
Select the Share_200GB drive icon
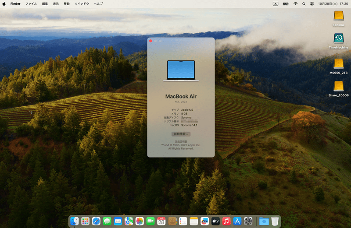pos(338,89)
